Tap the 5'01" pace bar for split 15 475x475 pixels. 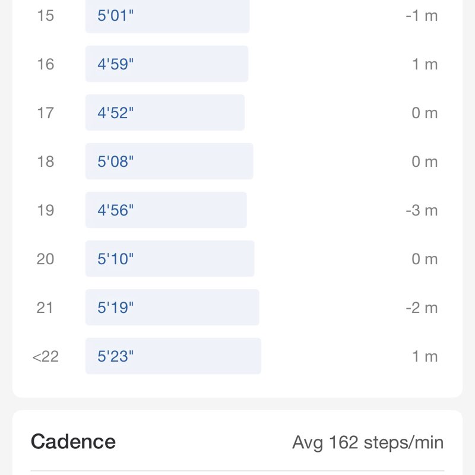(x=167, y=15)
